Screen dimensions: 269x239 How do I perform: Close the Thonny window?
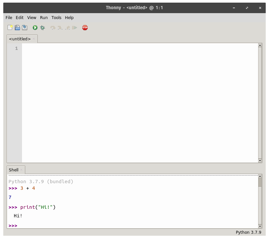click(260, 8)
